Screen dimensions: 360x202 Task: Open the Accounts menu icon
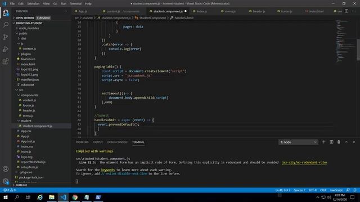pyautogui.click(x=6, y=169)
